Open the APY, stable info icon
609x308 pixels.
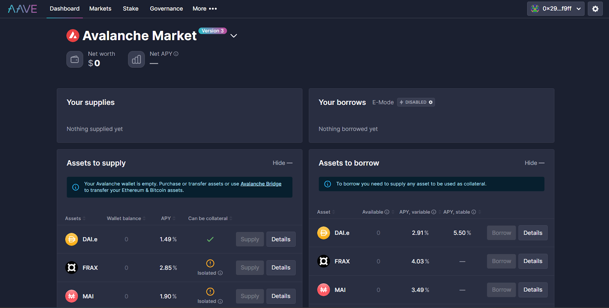tap(473, 212)
